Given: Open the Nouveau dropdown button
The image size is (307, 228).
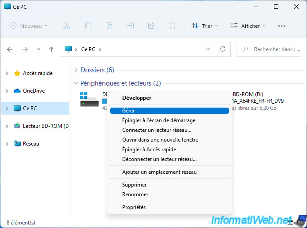Looking at the screenshot, I should click(x=29, y=26).
